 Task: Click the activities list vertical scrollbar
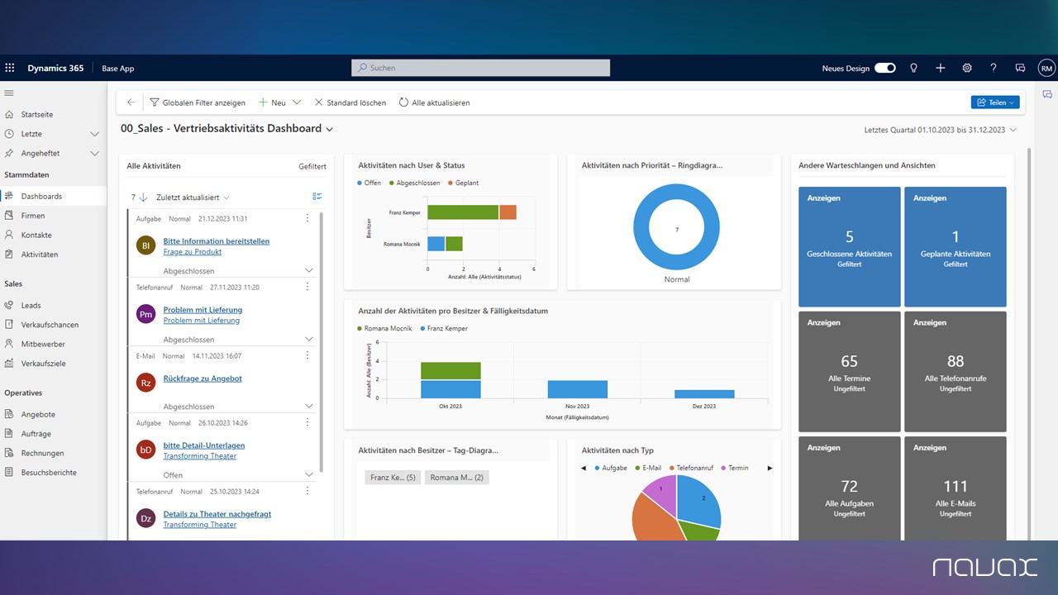(x=322, y=343)
